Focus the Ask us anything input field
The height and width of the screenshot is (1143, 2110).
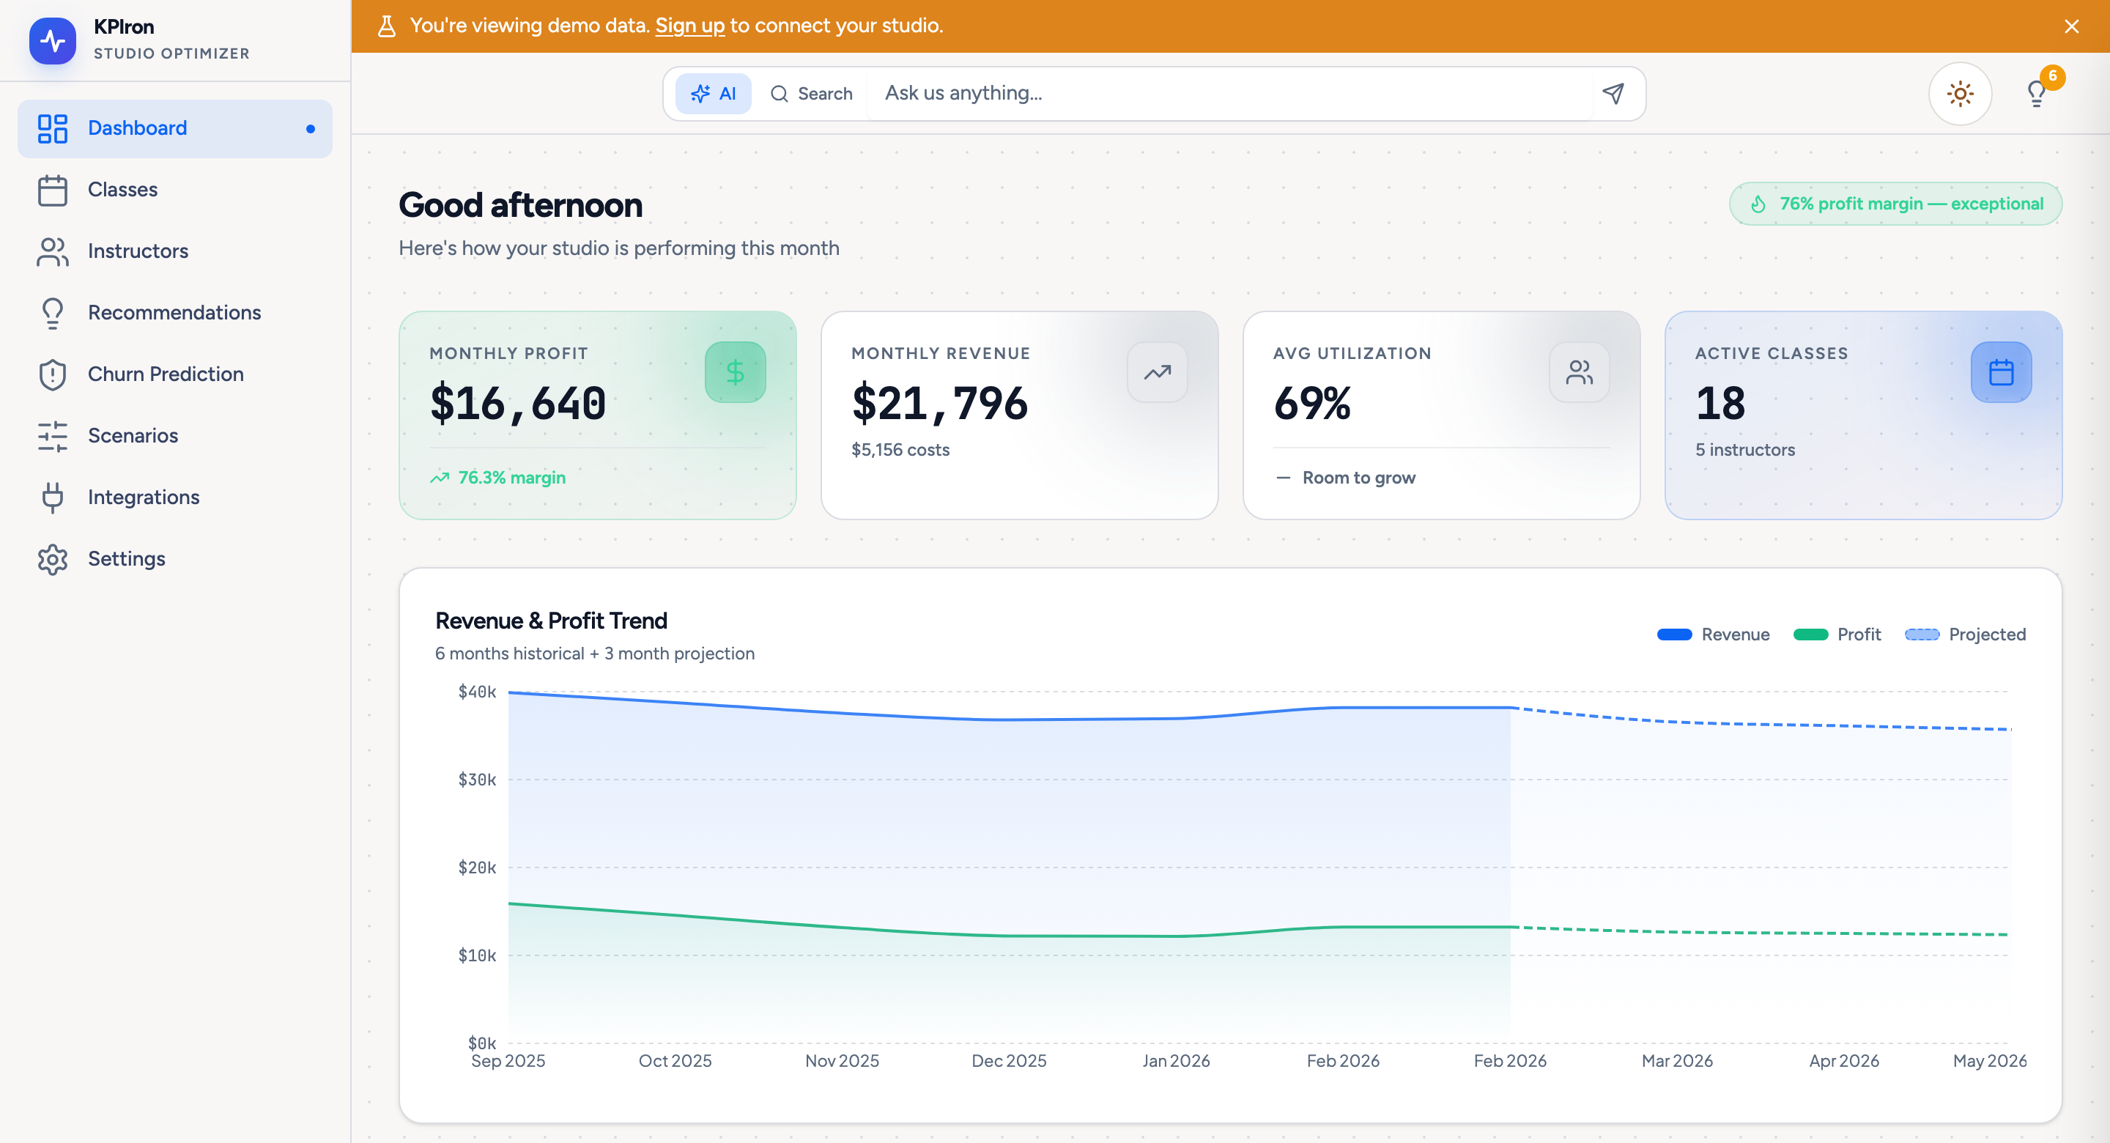click(x=1229, y=93)
